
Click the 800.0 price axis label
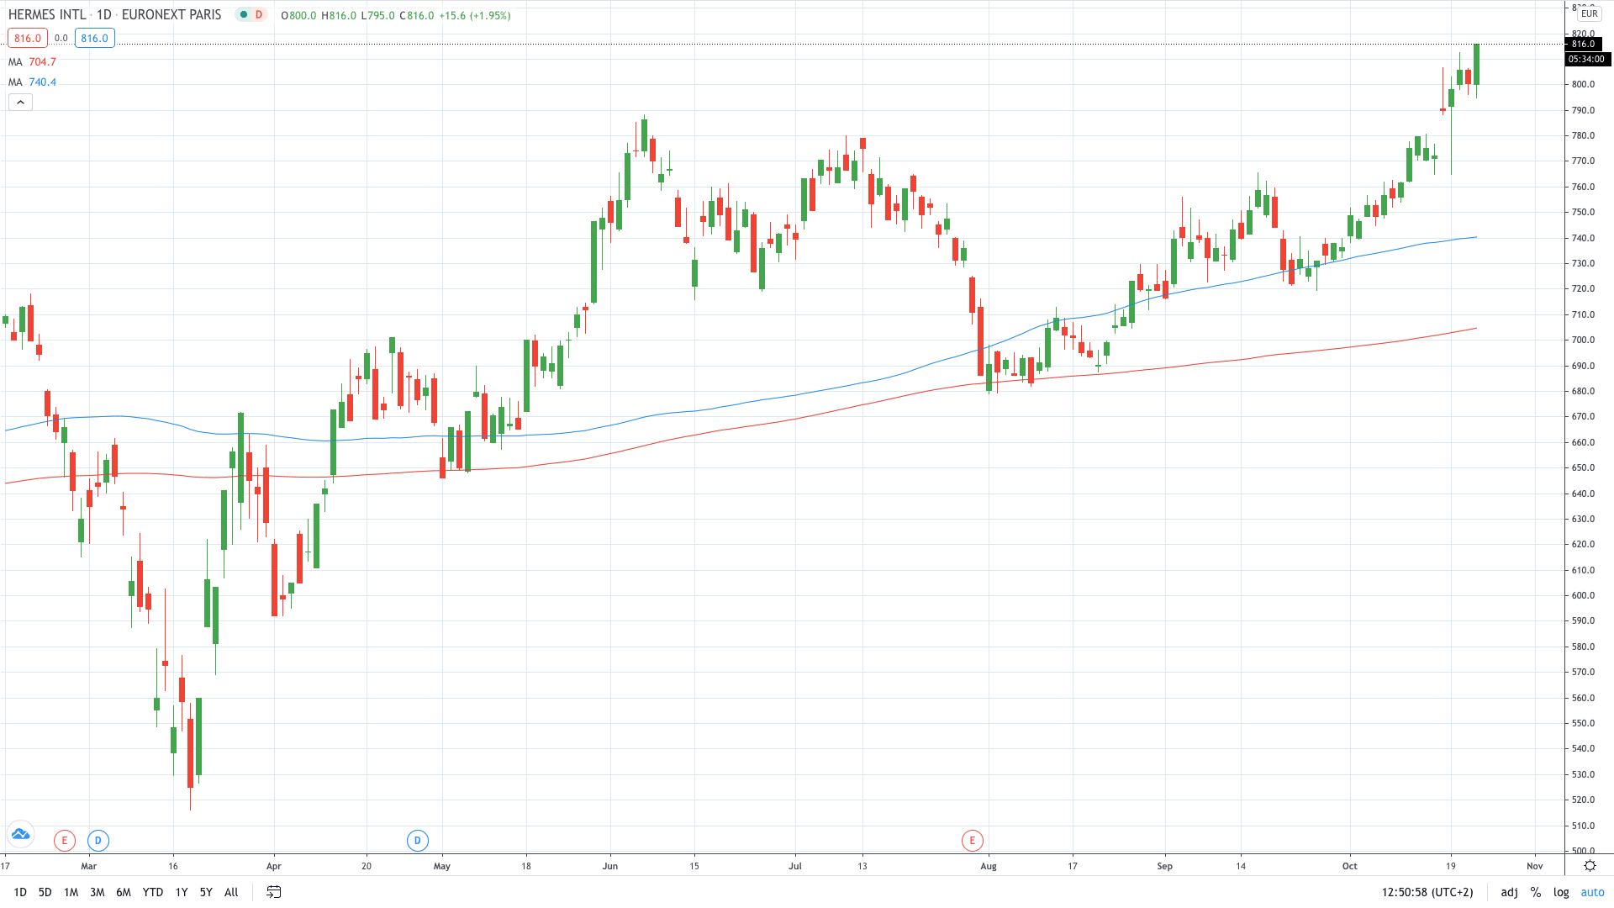pyautogui.click(x=1583, y=84)
